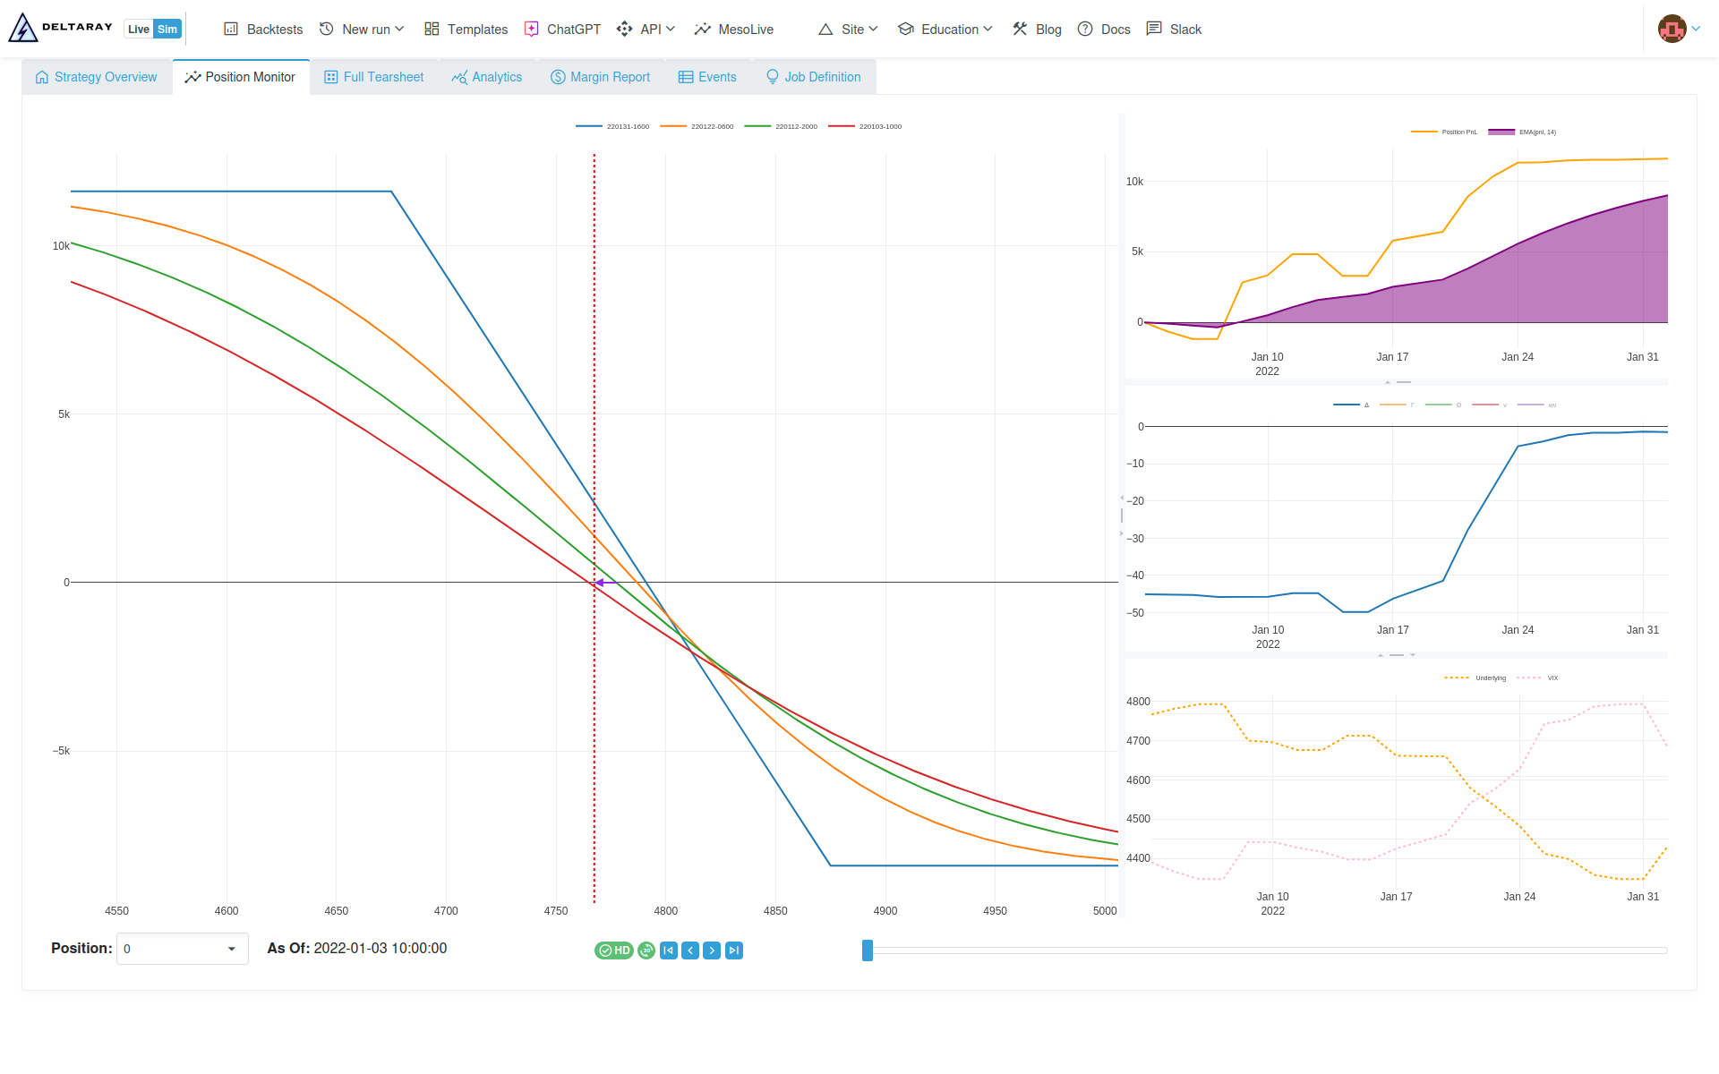Jump to first timestamp button

point(669,950)
